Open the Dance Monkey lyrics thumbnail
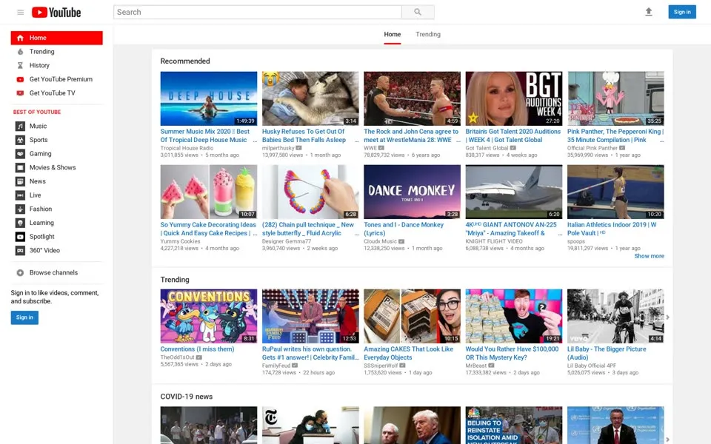 [412, 192]
